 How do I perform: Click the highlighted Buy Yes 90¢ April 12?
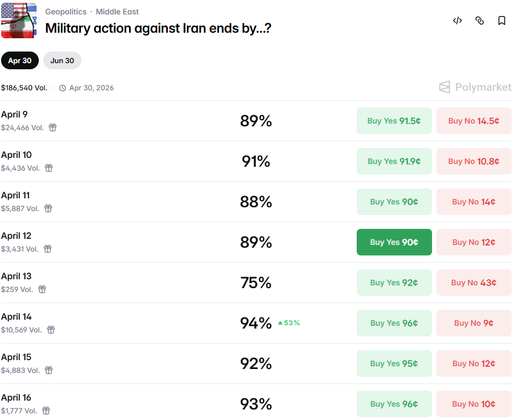tap(394, 242)
